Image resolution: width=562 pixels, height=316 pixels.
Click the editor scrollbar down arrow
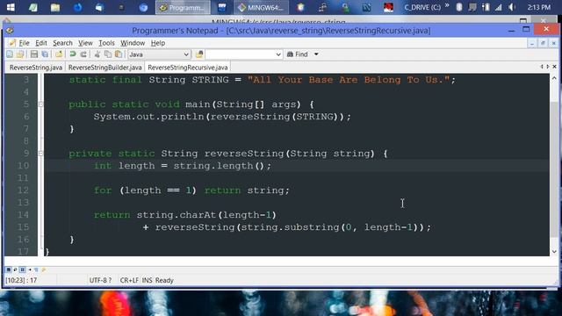click(554, 252)
